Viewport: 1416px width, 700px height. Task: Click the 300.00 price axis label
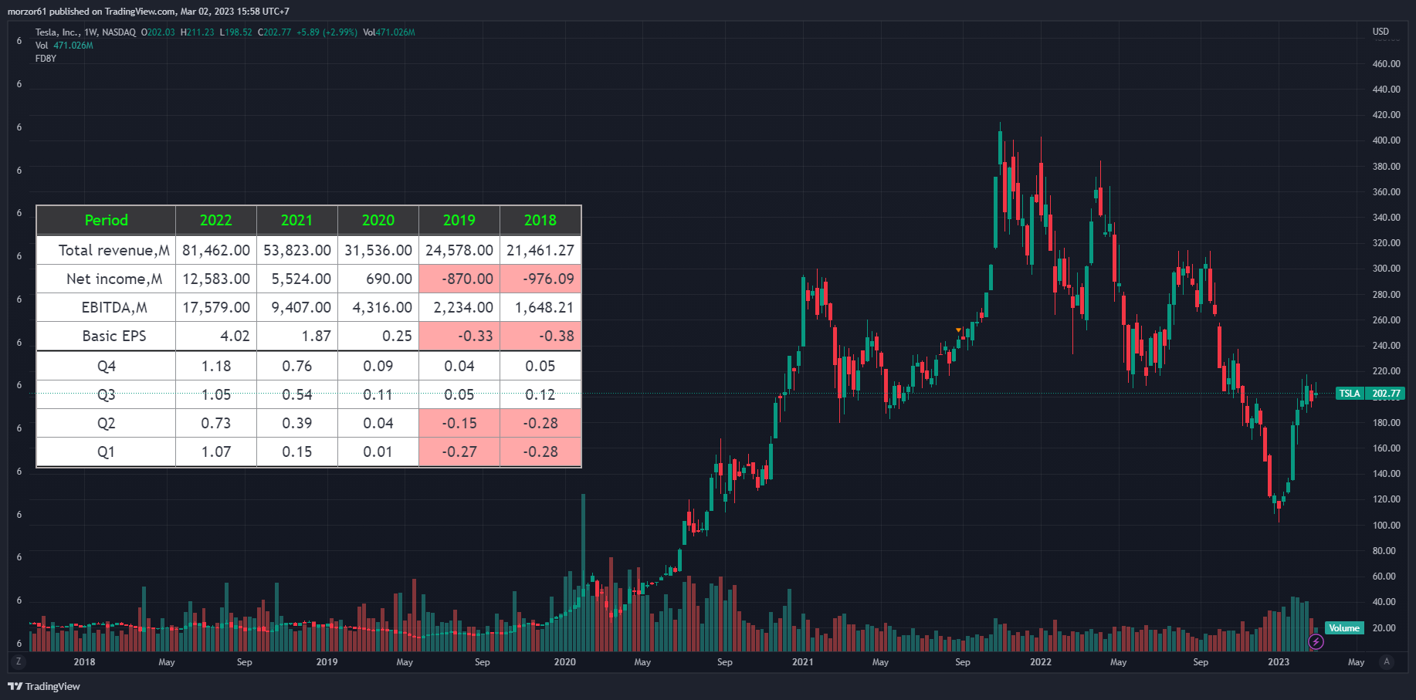pos(1386,269)
